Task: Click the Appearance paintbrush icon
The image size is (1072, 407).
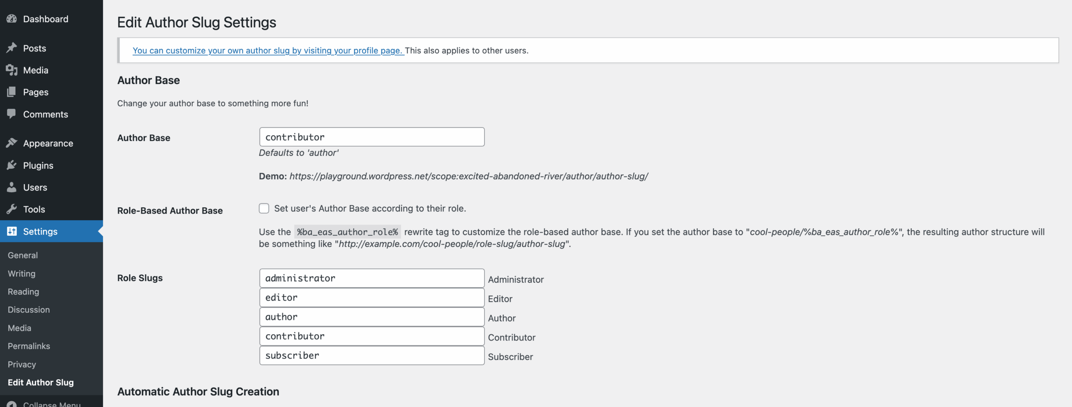Action: (x=12, y=143)
